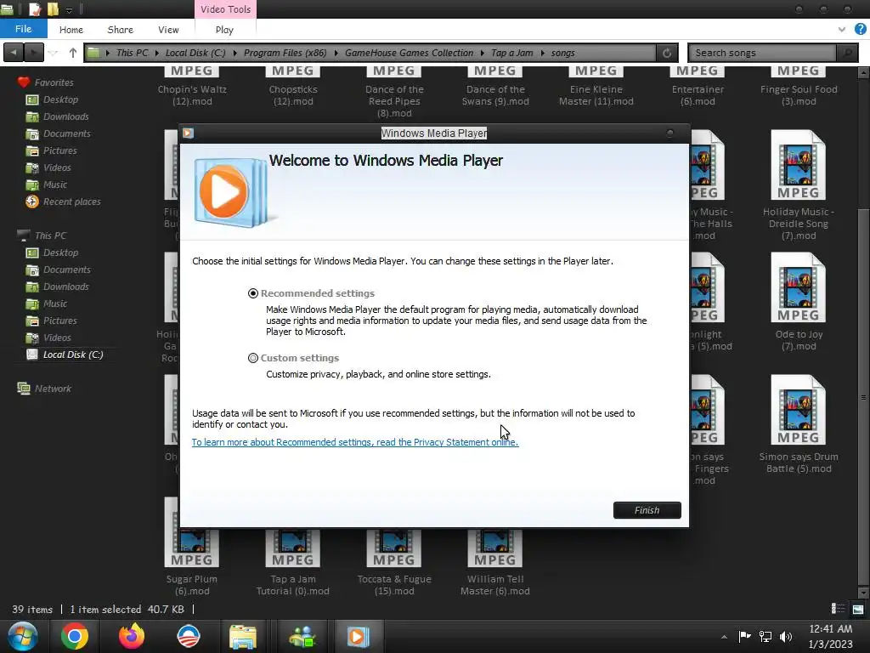Viewport: 870px width, 653px height.
Task: Open File Explorer taskbar icon
Action: click(x=242, y=636)
